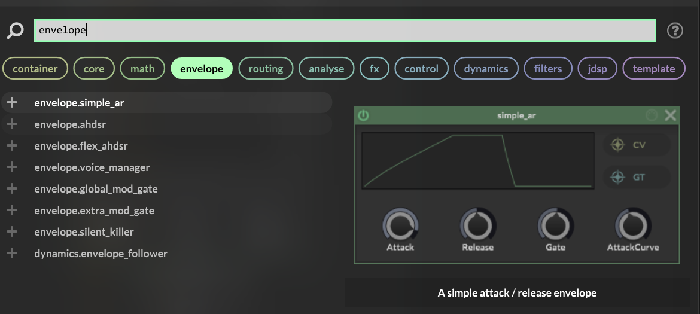Click plus icon beside envelope.flex_ahdsr
This screenshot has height=314, width=700.
(x=11, y=146)
